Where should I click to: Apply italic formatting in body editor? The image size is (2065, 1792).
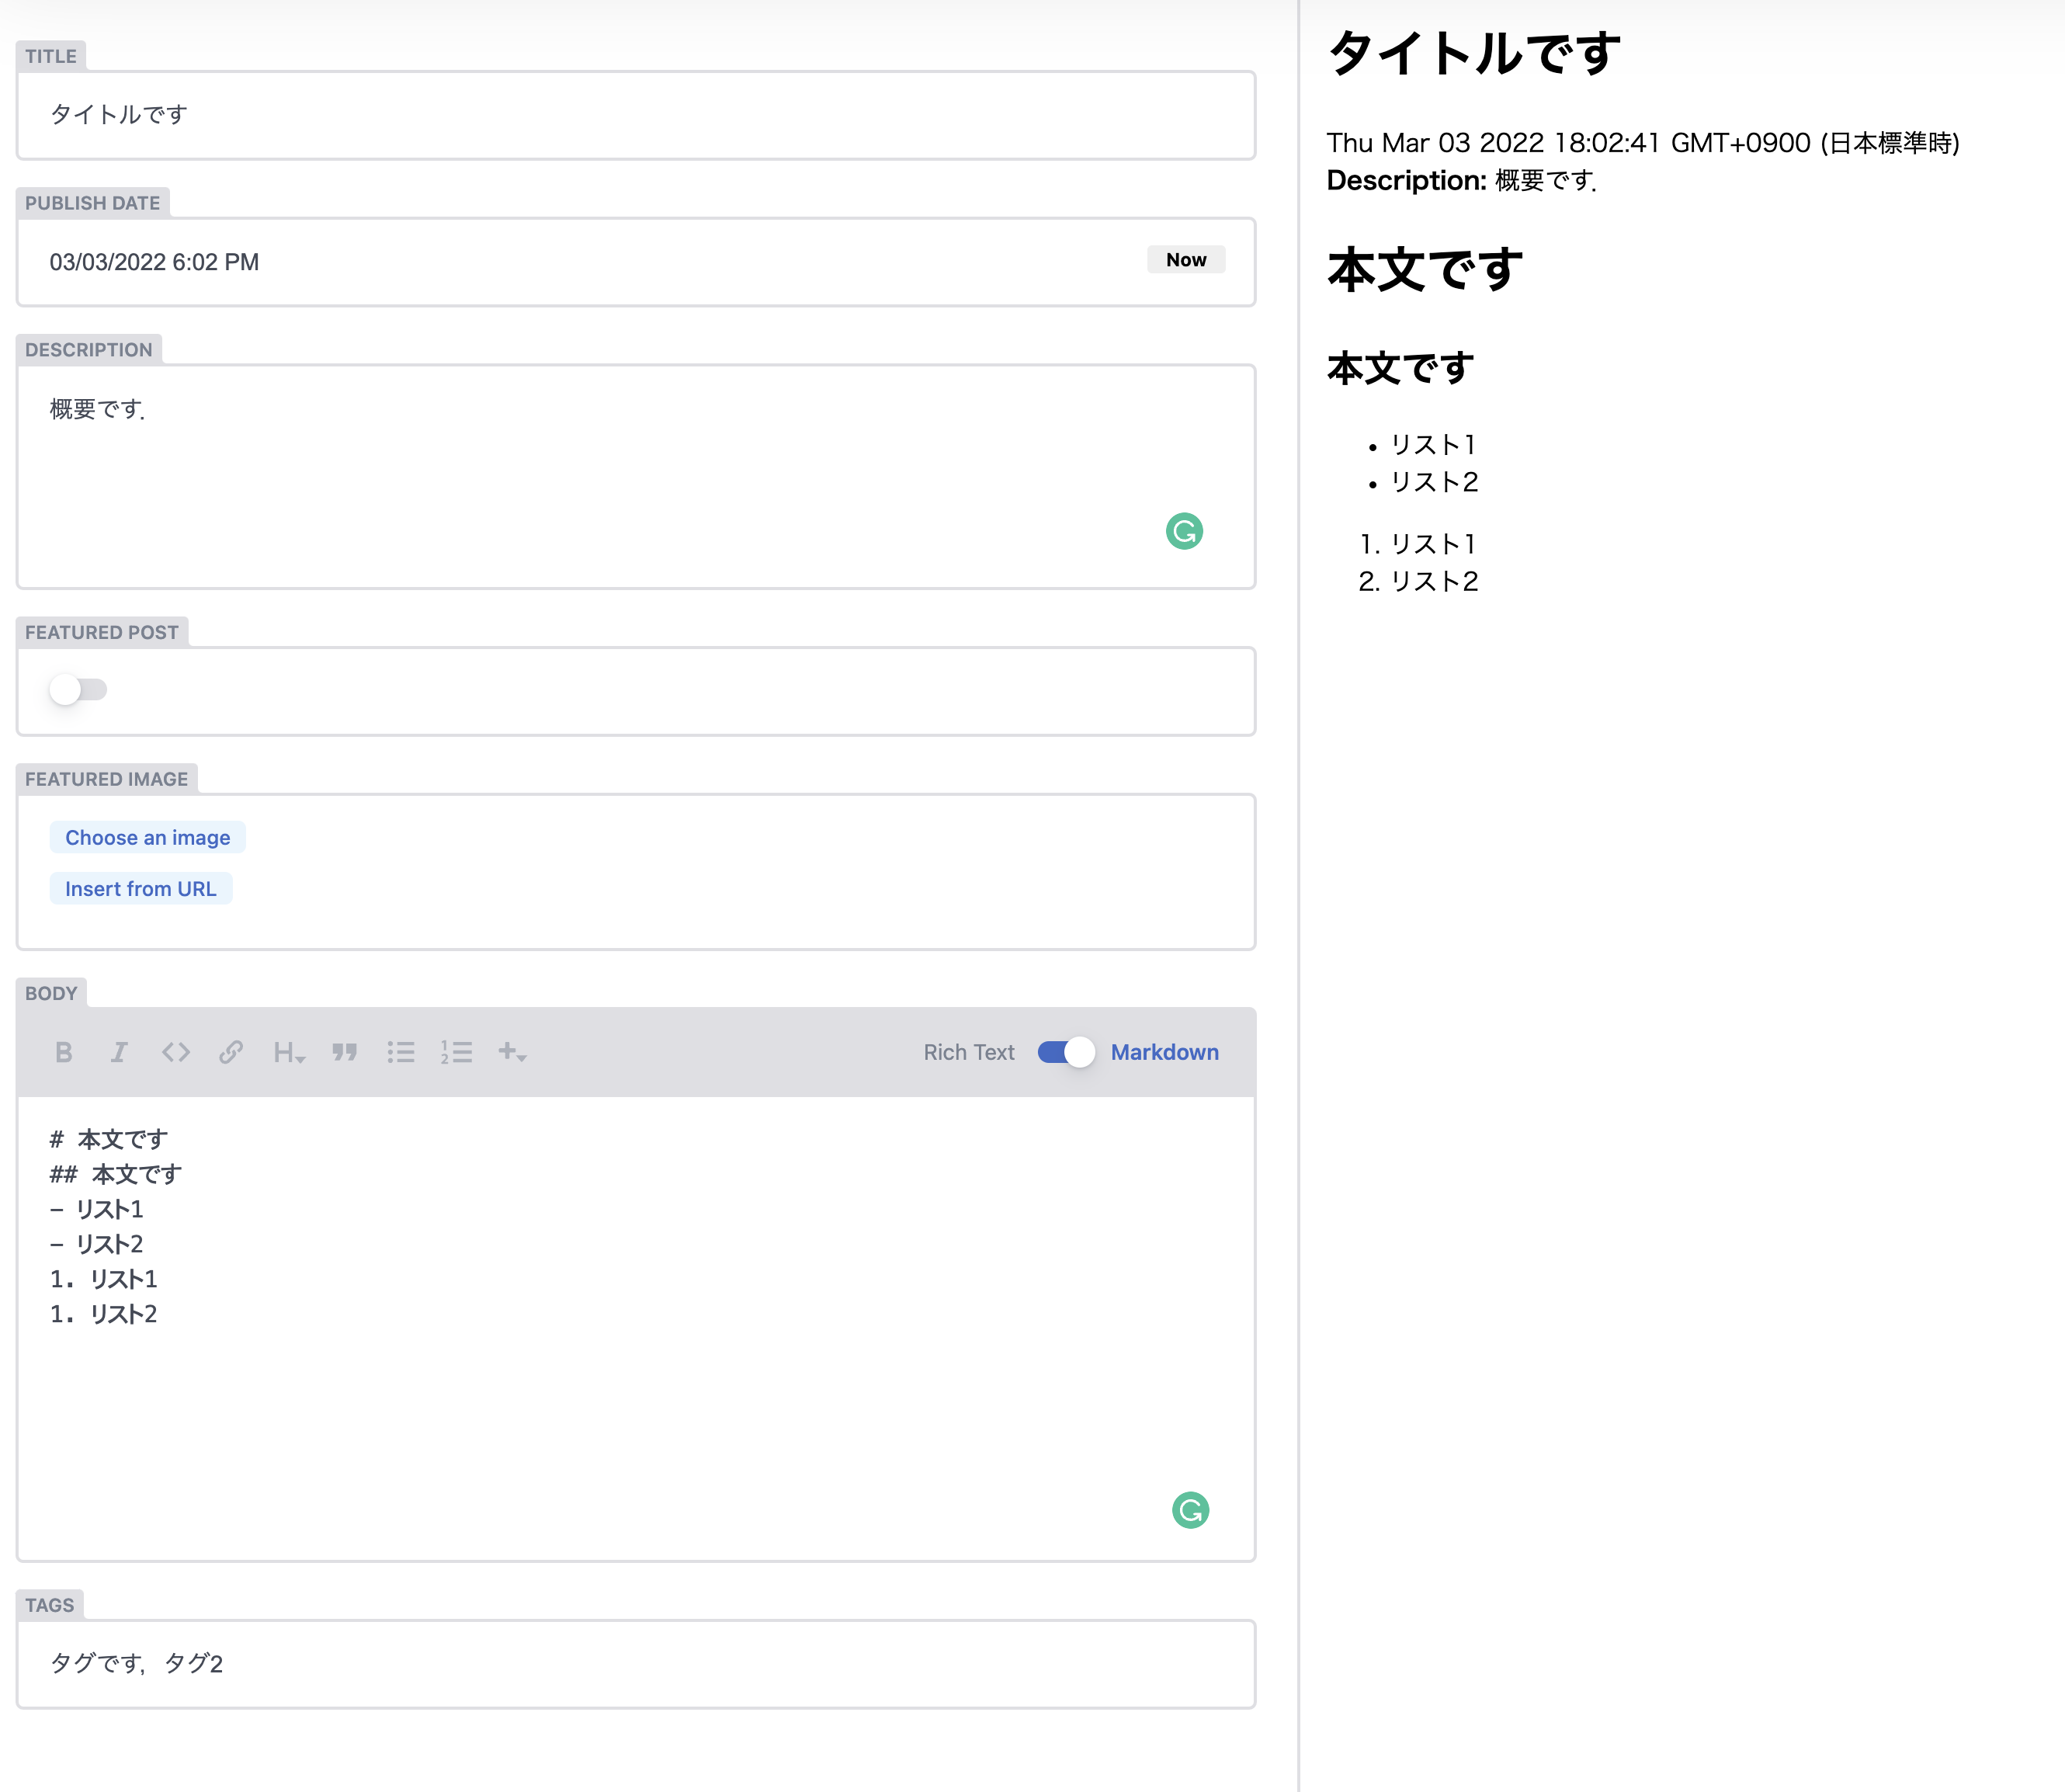(119, 1052)
